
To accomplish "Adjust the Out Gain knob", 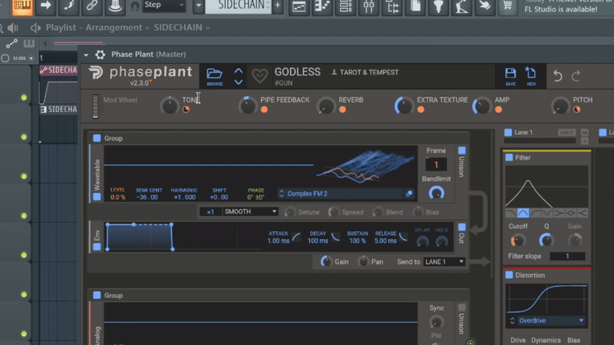I will click(x=325, y=261).
